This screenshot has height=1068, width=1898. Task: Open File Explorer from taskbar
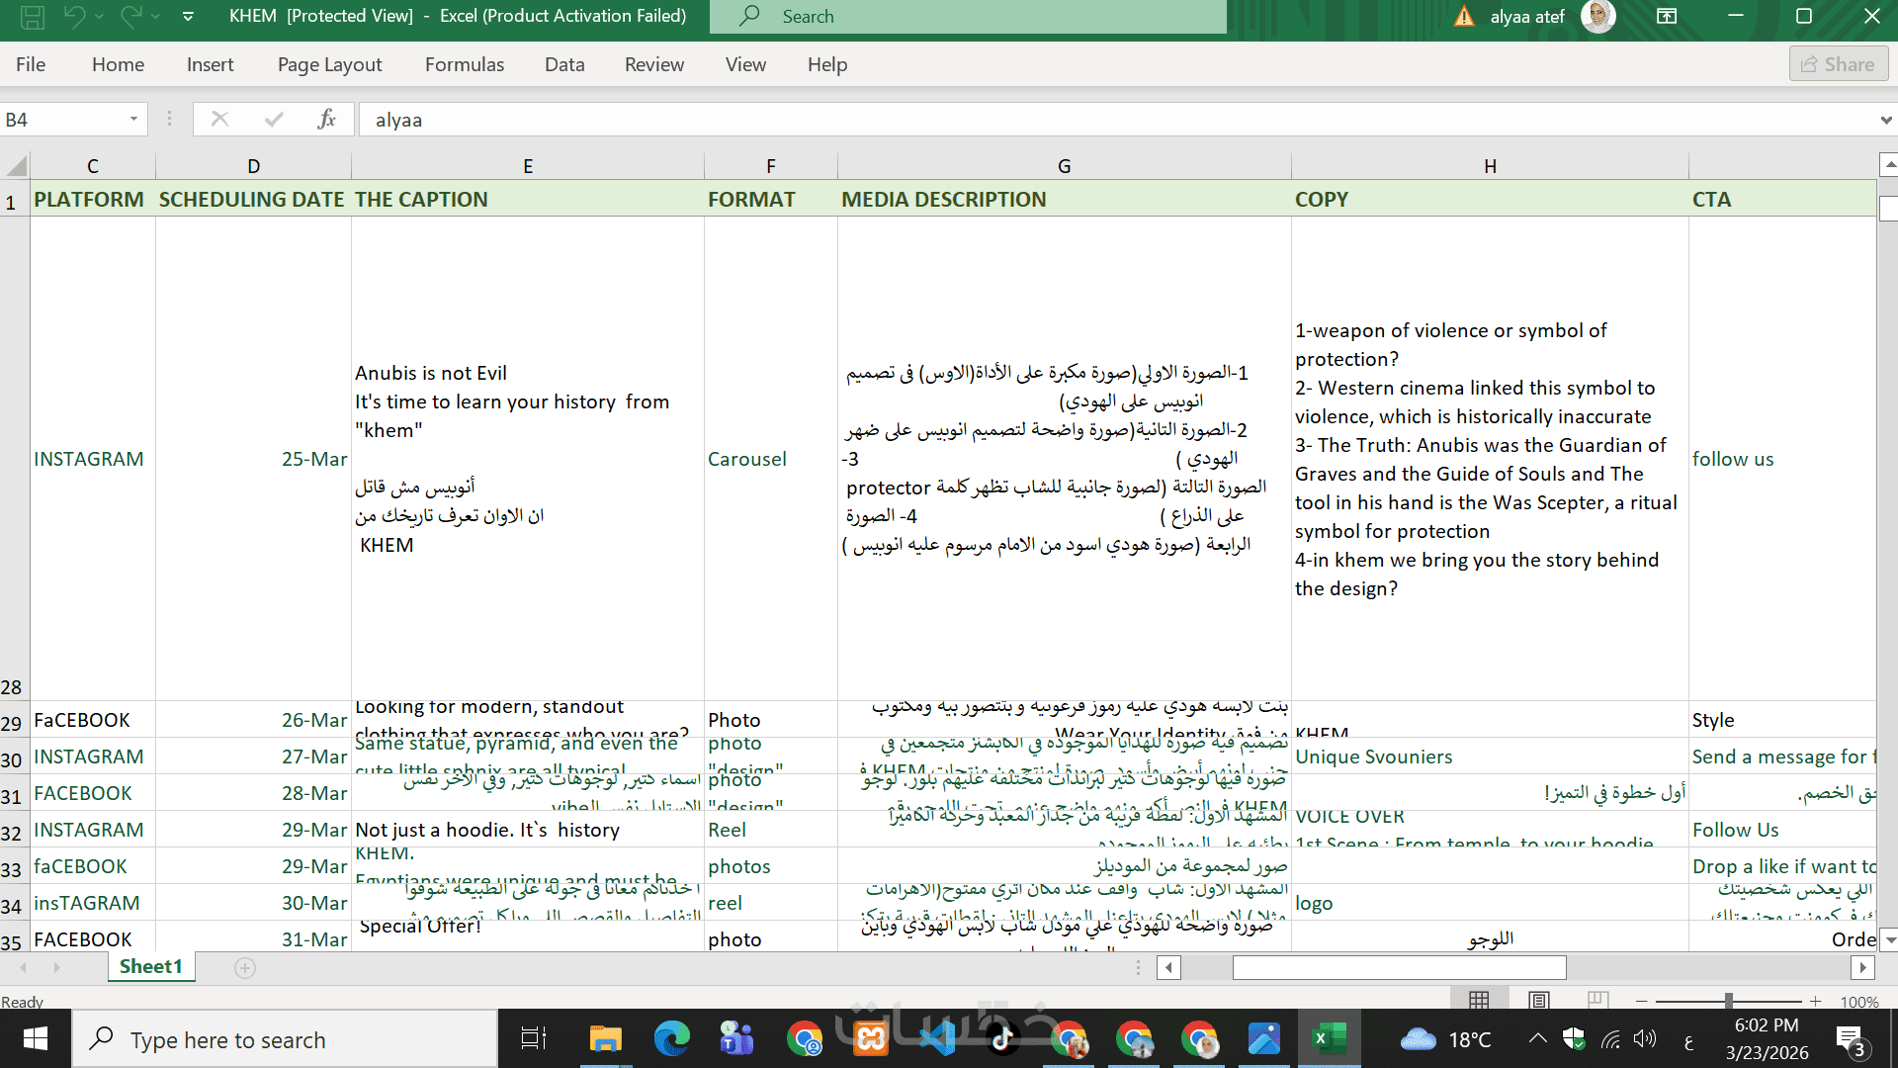tap(605, 1039)
